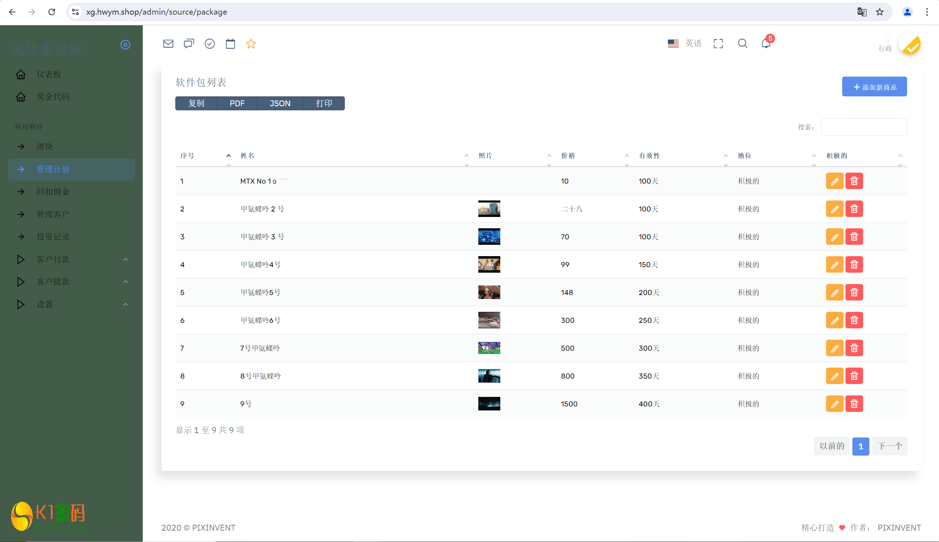This screenshot has height=542, width=939.
Task: Toggle the sidebar collapse circle icon
Action: (125, 45)
